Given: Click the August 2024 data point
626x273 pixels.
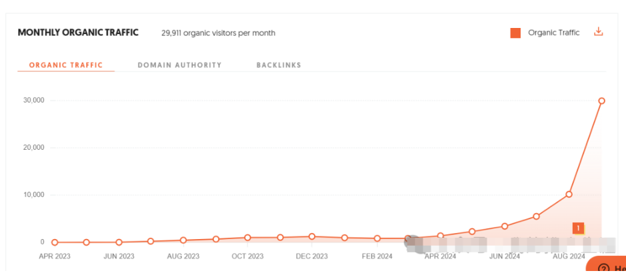Looking at the screenshot, I should 569,194.
